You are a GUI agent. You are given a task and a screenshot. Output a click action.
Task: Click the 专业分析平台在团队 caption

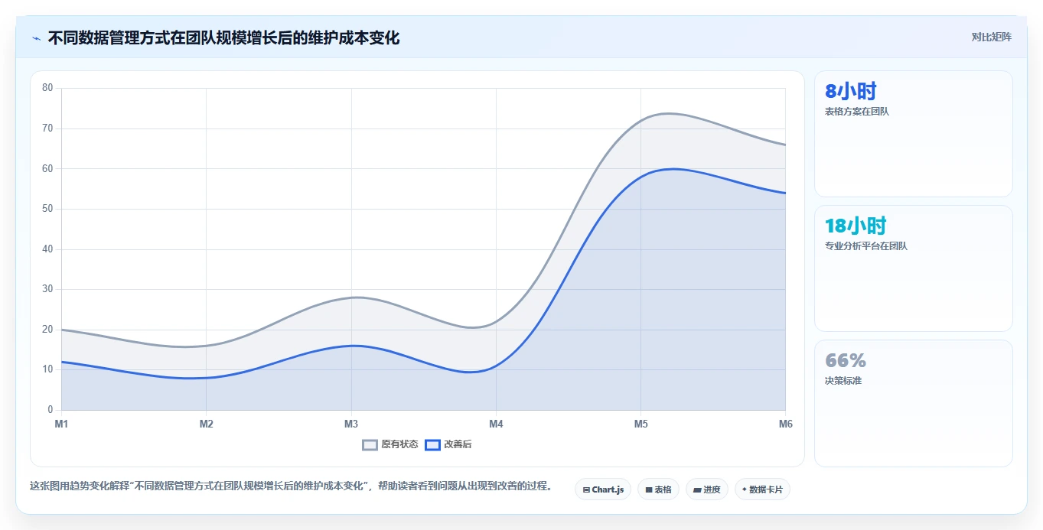(866, 246)
